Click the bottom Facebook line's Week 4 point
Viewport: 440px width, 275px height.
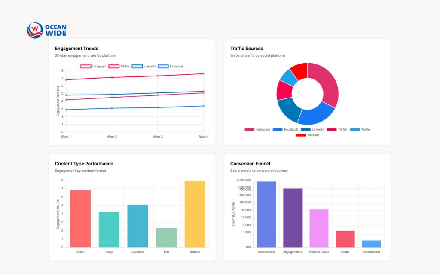pyautogui.click(x=203, y=106)
